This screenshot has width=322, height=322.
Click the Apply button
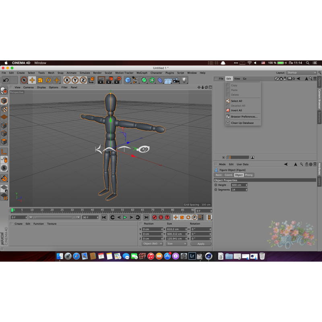click(x=201, y=244)
